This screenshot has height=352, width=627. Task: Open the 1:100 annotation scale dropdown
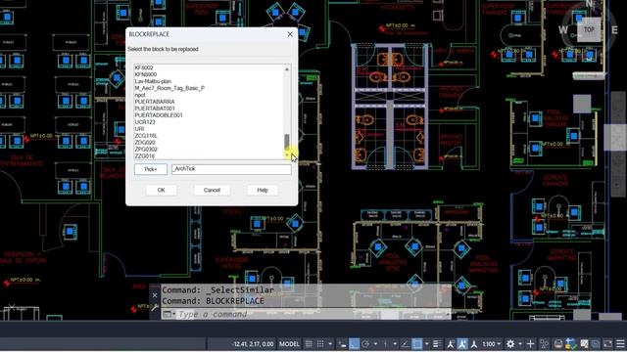[491, 343]
